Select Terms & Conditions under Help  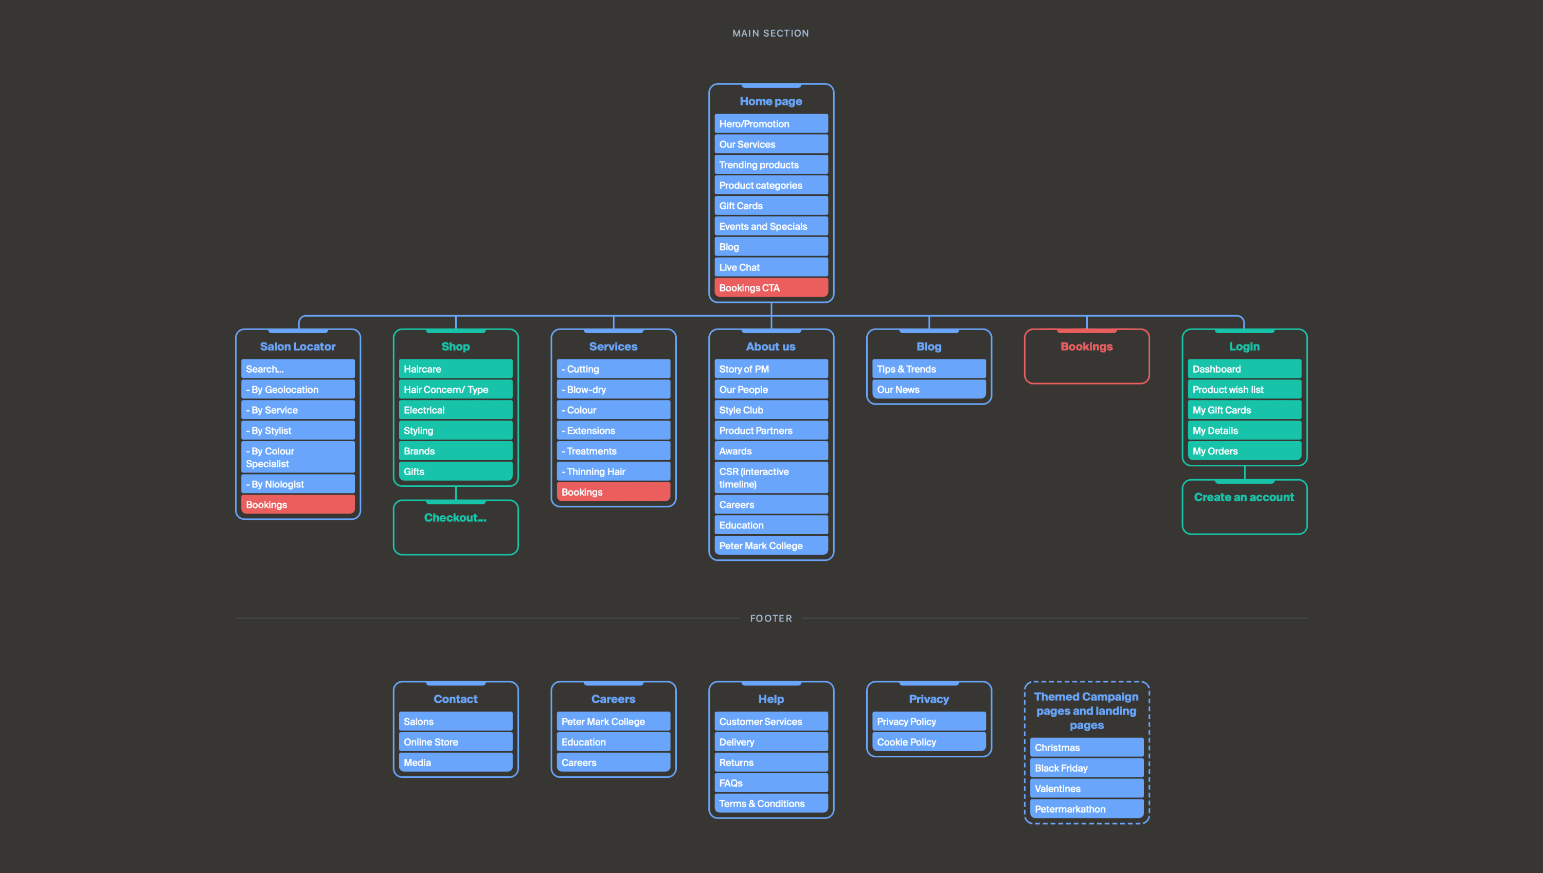[x=770, y=804]
